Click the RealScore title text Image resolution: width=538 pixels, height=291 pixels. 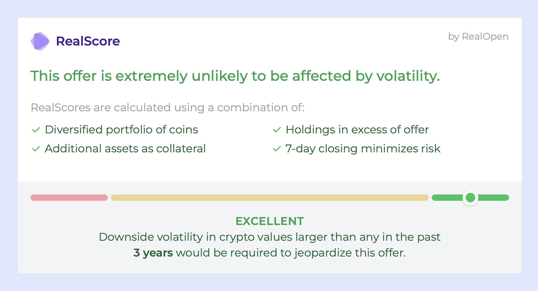(x=88, y=41)
